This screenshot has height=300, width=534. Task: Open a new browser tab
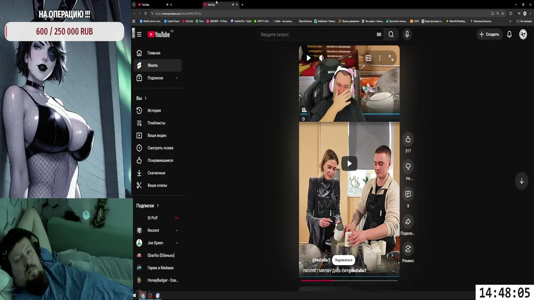242,5
